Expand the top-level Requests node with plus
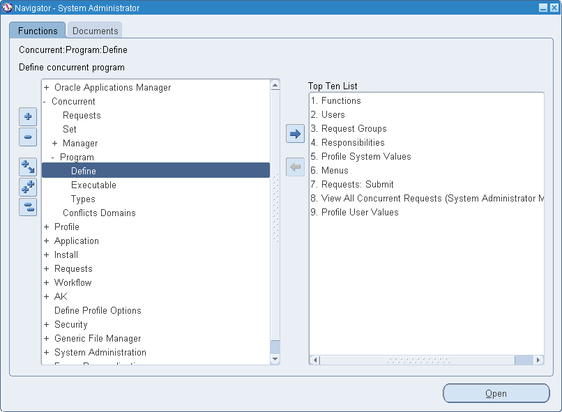562x412 pixels. (x=46, y=268)
